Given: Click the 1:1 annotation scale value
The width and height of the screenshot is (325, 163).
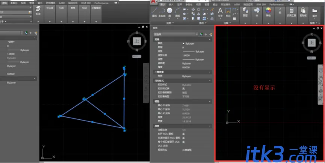Looking at the screenshot, I should [x=184, y=130].
